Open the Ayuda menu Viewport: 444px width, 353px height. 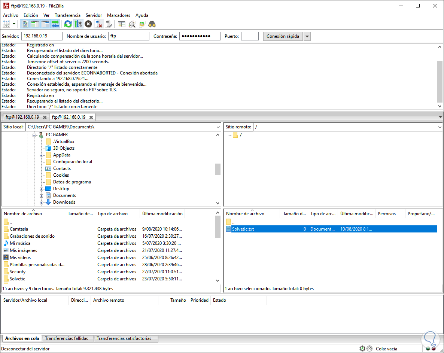point(142,15)
